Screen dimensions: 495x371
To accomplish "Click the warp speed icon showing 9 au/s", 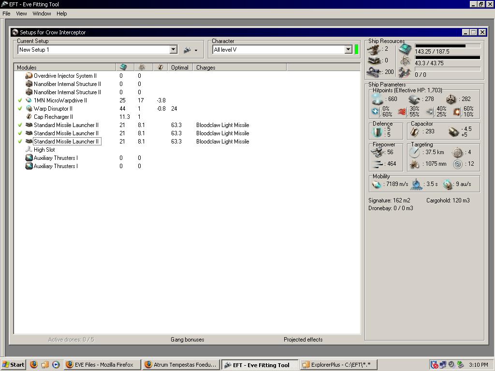I will click(x=447, y=184).
